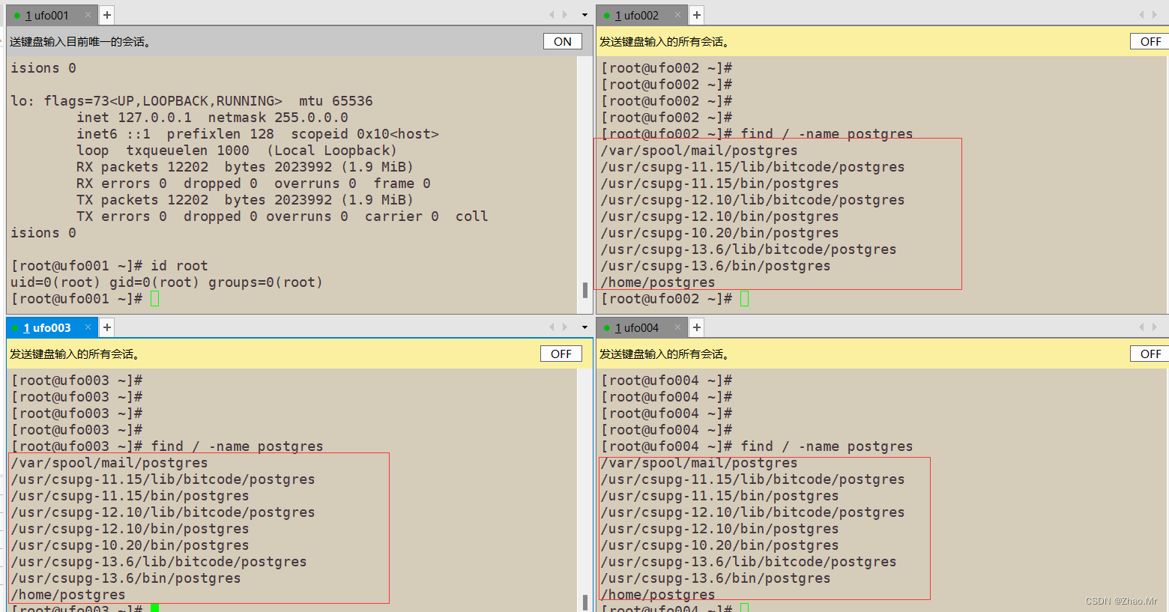Viewport: 1169px width, 612px height.
Task: Click "uid=0(root) gid=0(root) groups=0(root)" in ufo001
Action: point(166,282)
